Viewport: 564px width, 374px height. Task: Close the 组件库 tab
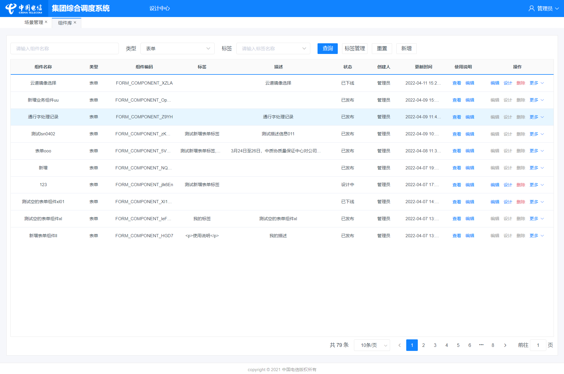pos(75,23)
